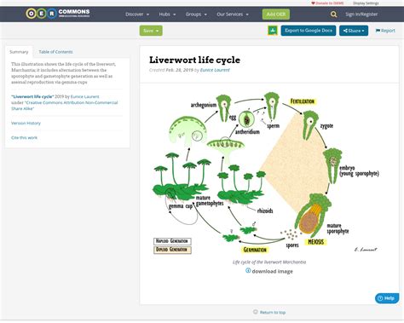Click the green download icon button
This screenshot has height=323, width=404.
point(273,31)
